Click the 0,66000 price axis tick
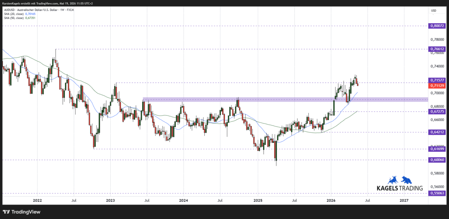This screenshot has width=449, height=219. [437, 120]
